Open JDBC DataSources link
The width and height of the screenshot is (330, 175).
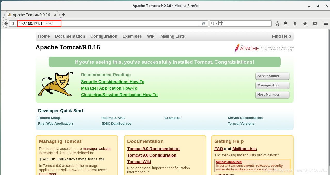click(116, 124)
